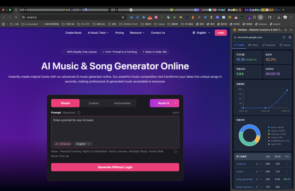295x191 pixels.
Task: Open the GOOGLE PLAY bookmark folder
Action: click(x=128, y=24)
